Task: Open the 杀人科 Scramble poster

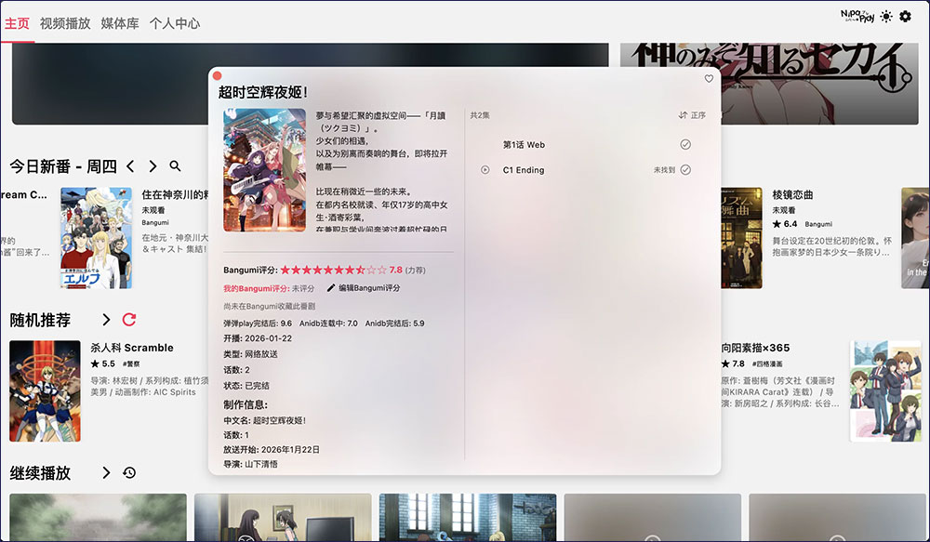Action: (45, 390)
